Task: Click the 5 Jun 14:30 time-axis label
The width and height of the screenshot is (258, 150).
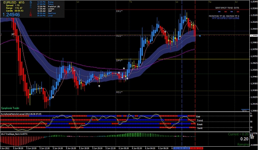Action: coord(58,148)
